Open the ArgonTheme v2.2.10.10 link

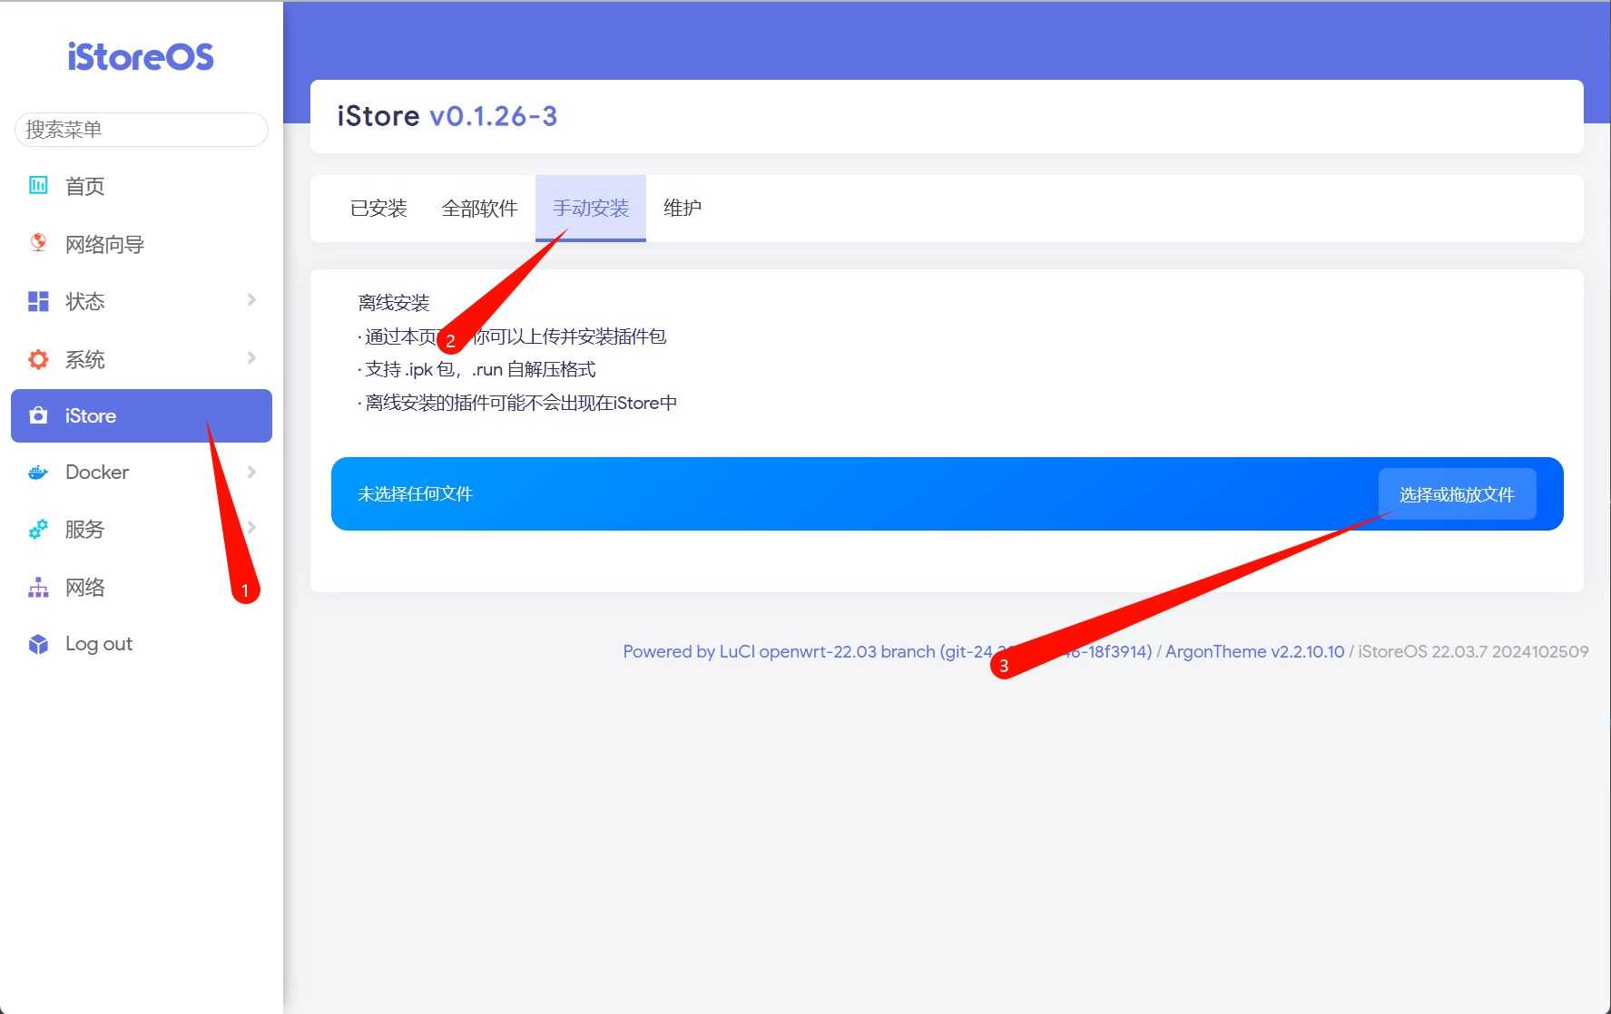click(1254, 651)
